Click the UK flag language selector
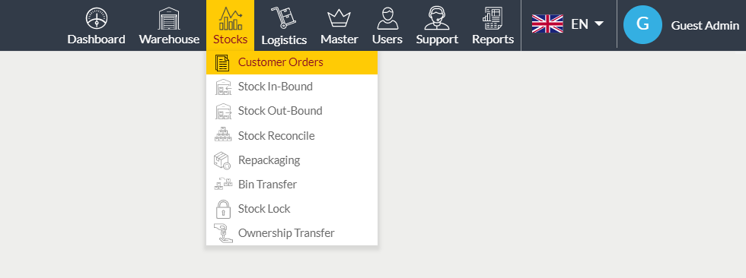This screenshot has width=746, height=278. (547, 24)
